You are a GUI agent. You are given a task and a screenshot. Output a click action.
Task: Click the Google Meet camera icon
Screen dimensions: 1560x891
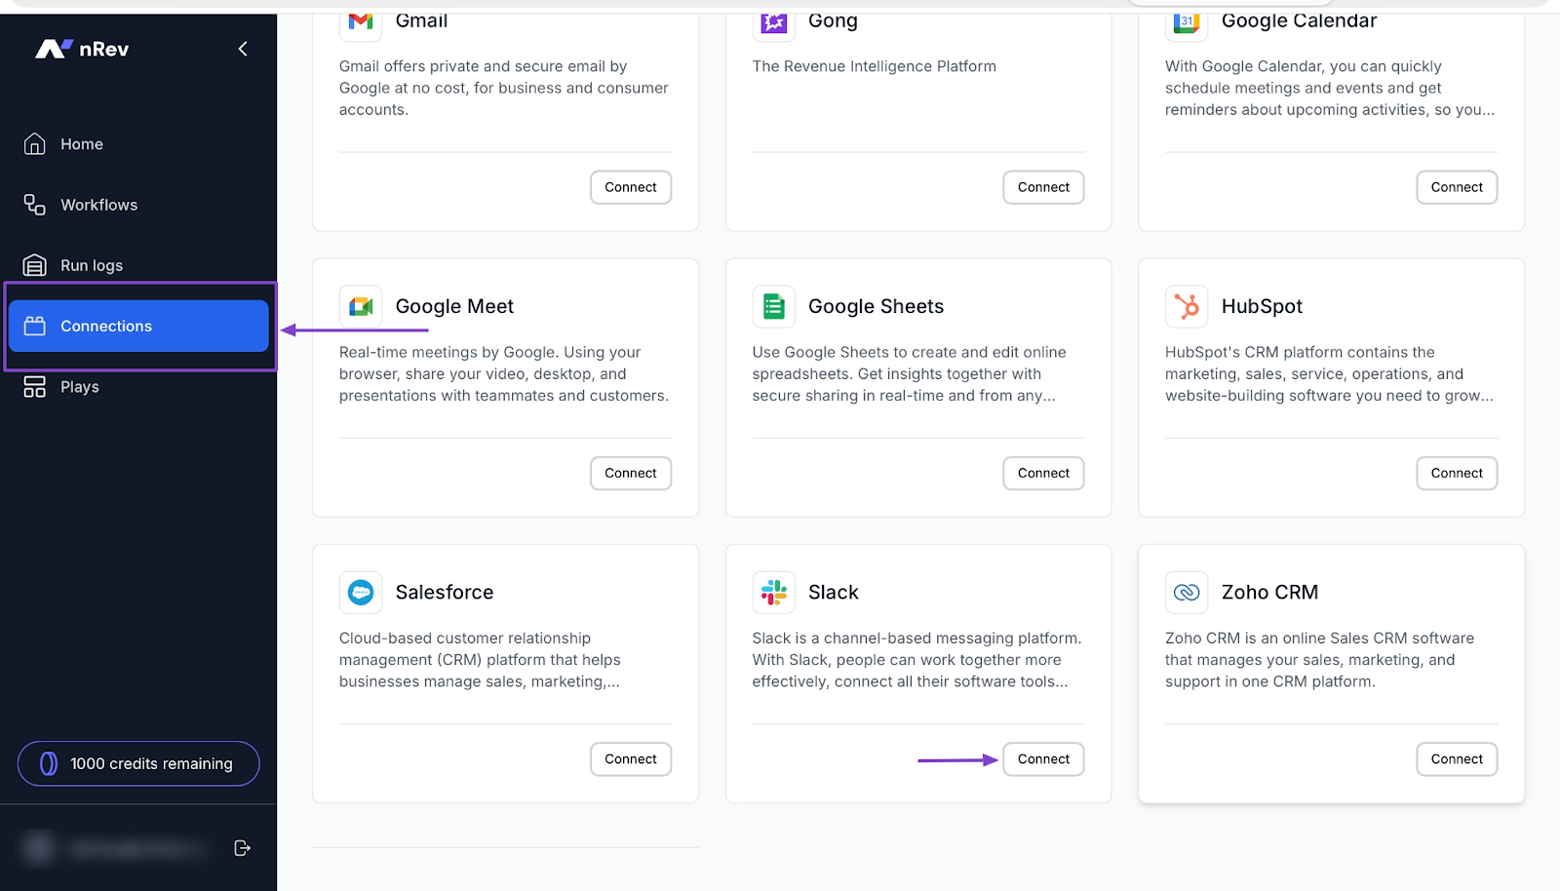(x=361, y=306)
